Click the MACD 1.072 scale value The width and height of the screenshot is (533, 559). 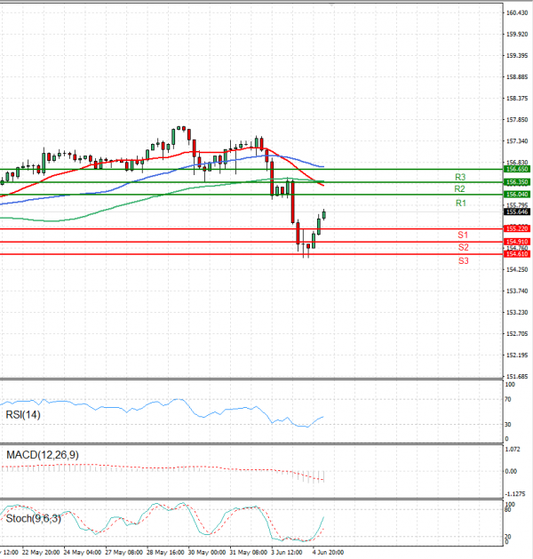tap(513, 449)
